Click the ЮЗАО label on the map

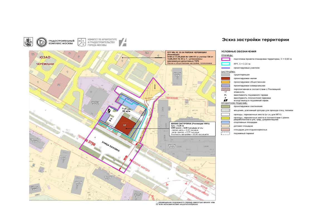[45, 57]
